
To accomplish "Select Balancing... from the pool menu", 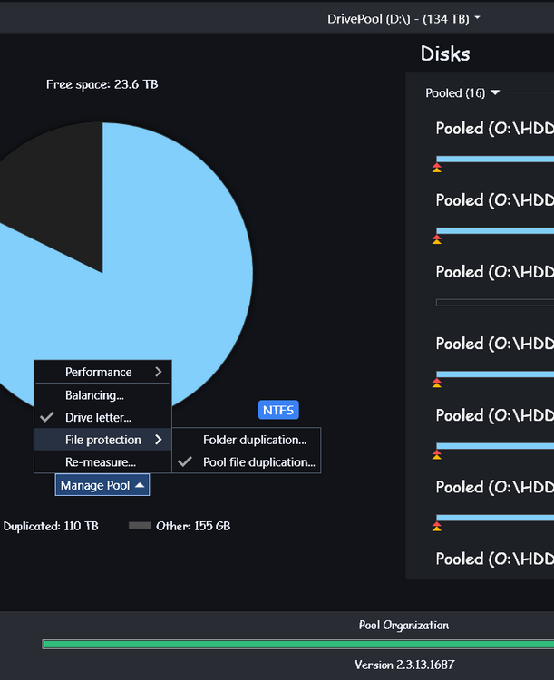I will pos(94,395).
